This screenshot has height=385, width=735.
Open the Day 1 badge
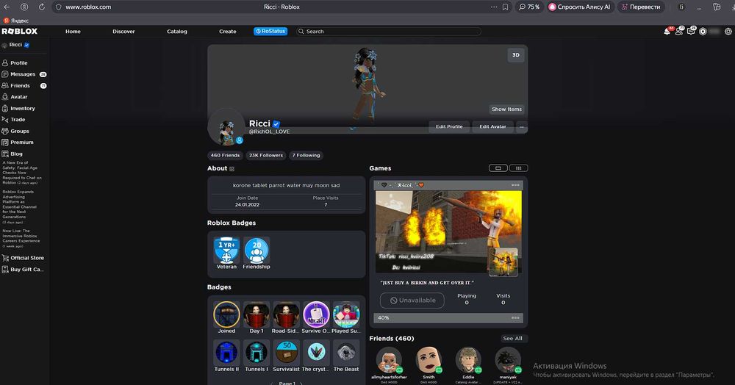click(257, 317)
